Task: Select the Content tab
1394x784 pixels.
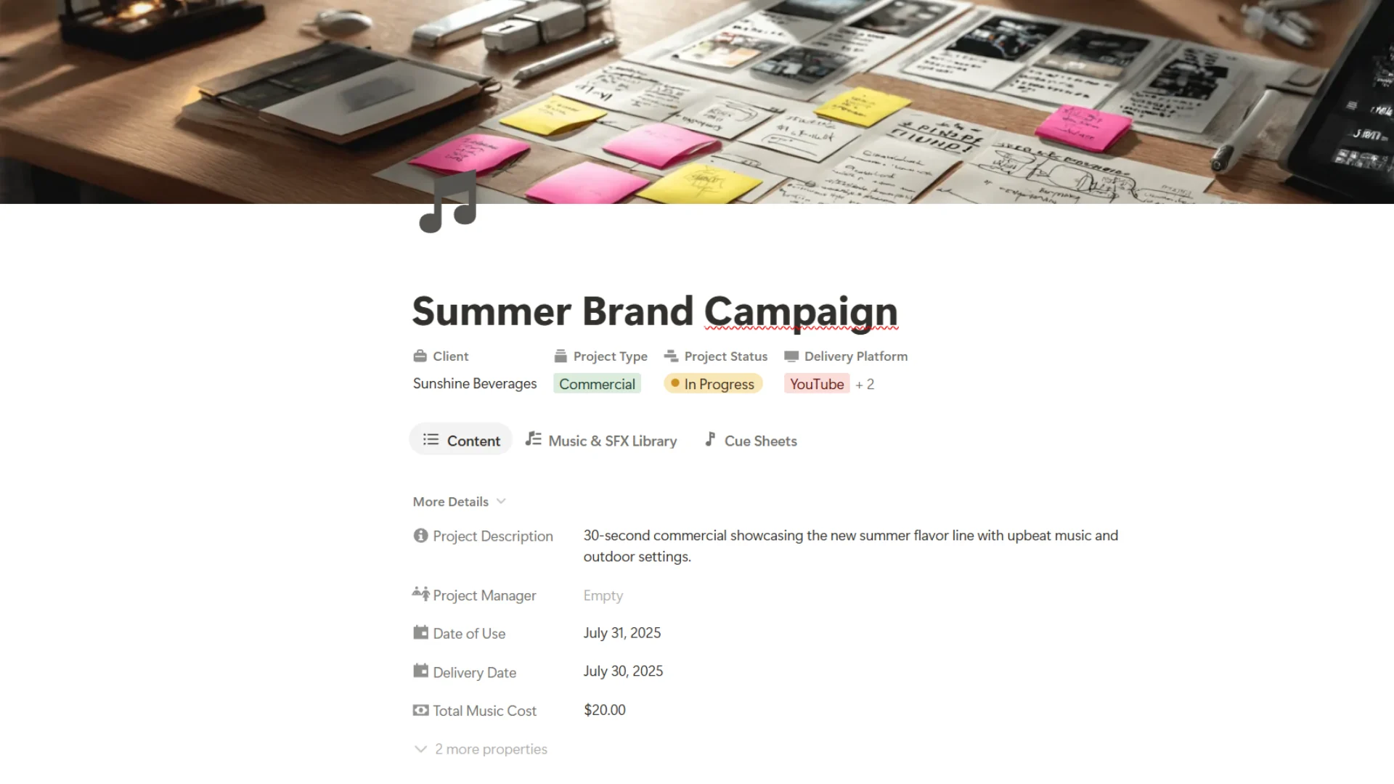Action: 461,441
